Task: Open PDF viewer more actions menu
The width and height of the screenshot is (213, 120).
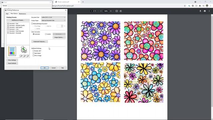Action: (x=209, y=11)
